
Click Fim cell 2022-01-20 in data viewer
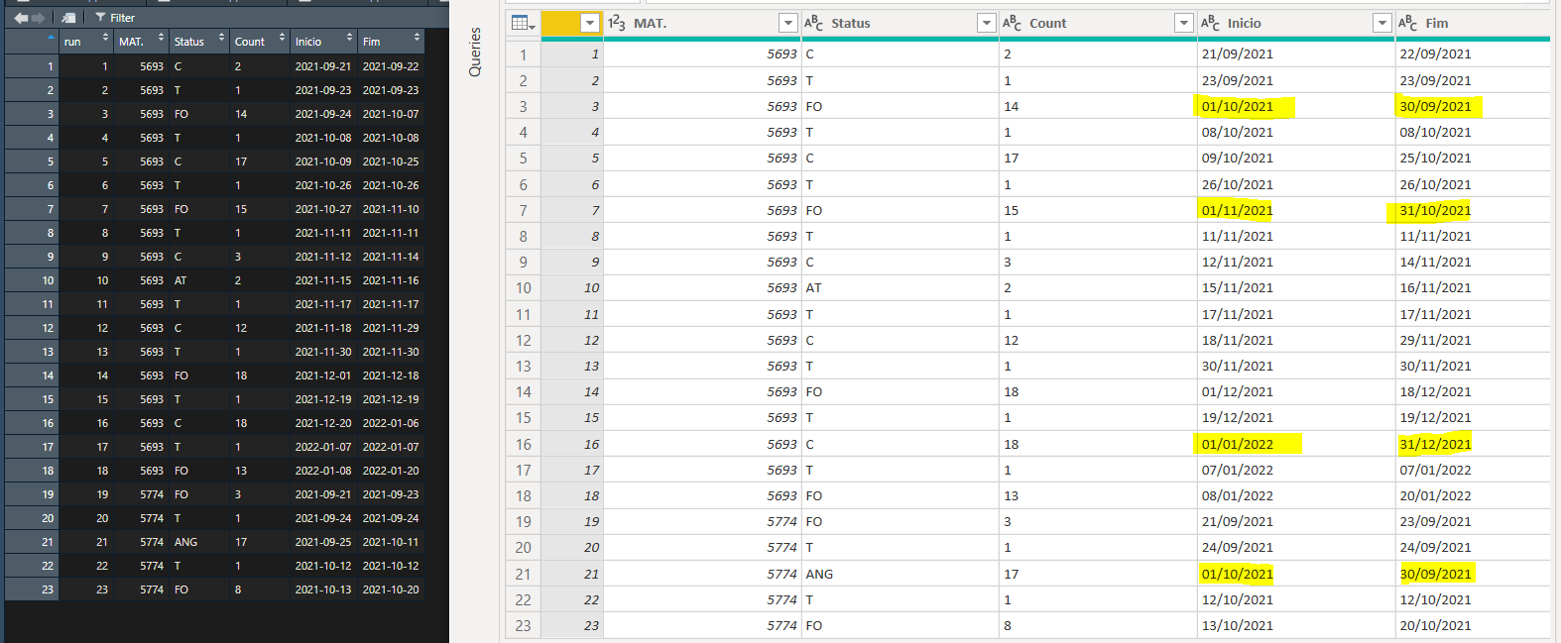[x=391, y=471]
